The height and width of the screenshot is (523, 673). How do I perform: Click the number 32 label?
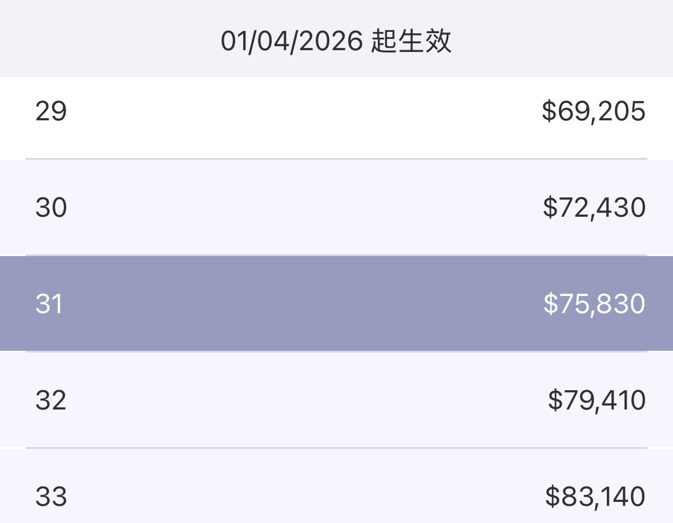tap(51, 400)
